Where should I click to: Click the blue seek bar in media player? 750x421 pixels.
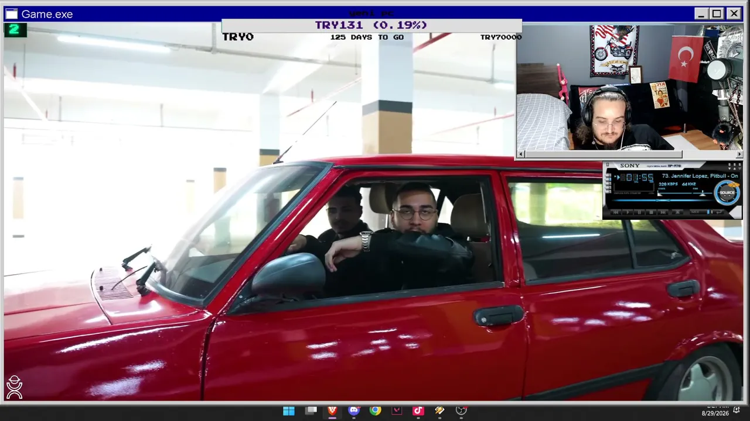point(662,201)
